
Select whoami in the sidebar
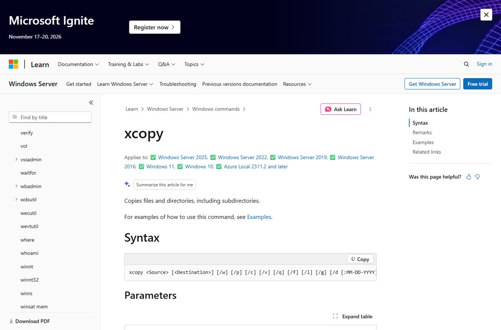tap(29, 253)
